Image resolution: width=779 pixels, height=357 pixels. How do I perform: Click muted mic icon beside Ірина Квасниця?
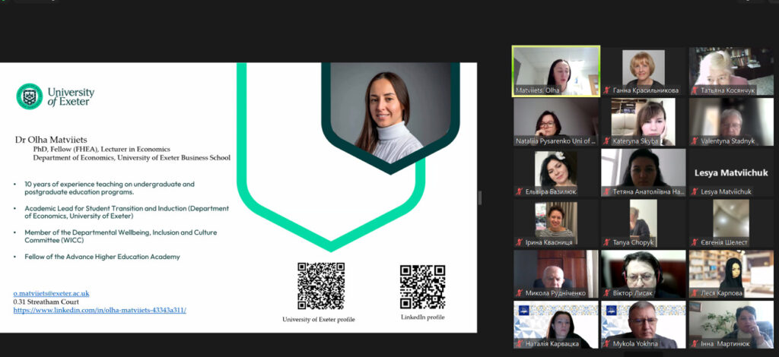coord(520,243)
